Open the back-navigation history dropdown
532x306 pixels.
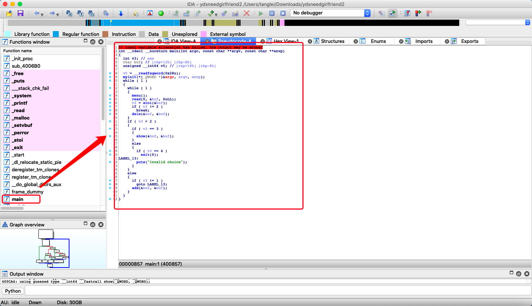[42, 14]
